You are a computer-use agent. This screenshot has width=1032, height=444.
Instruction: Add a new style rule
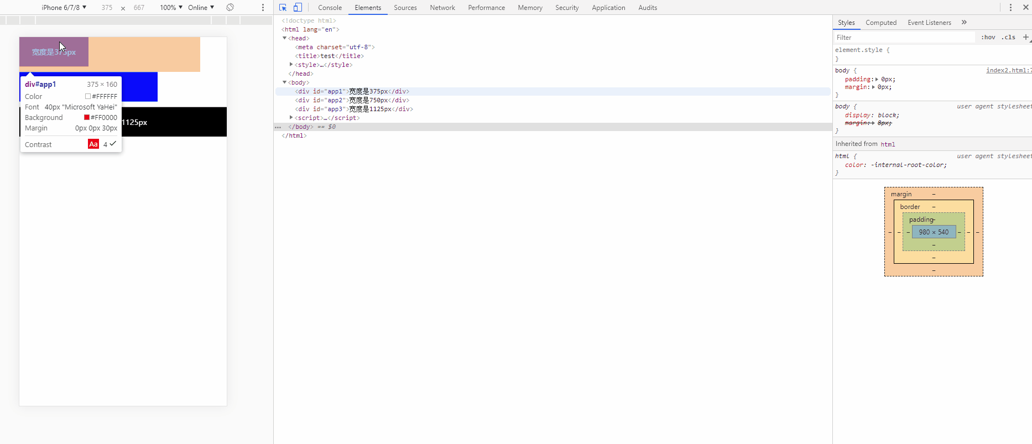click(x=1026, y=37)
